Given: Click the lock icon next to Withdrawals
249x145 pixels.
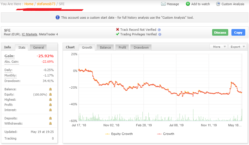Looking at the screenshot, I should click(x=50, y=123).
